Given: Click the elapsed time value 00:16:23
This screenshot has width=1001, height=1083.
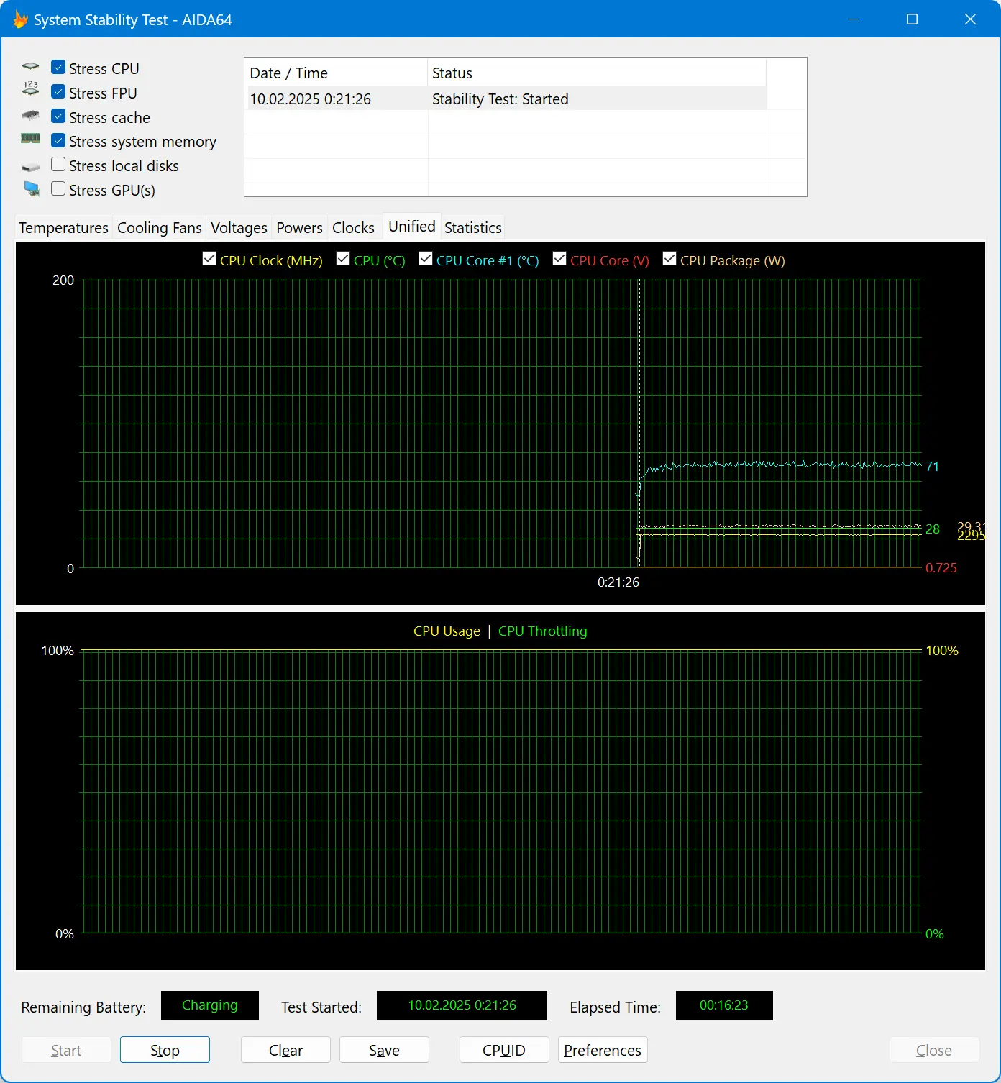Looking at the screenshot, I should (x=724, y=1005).
